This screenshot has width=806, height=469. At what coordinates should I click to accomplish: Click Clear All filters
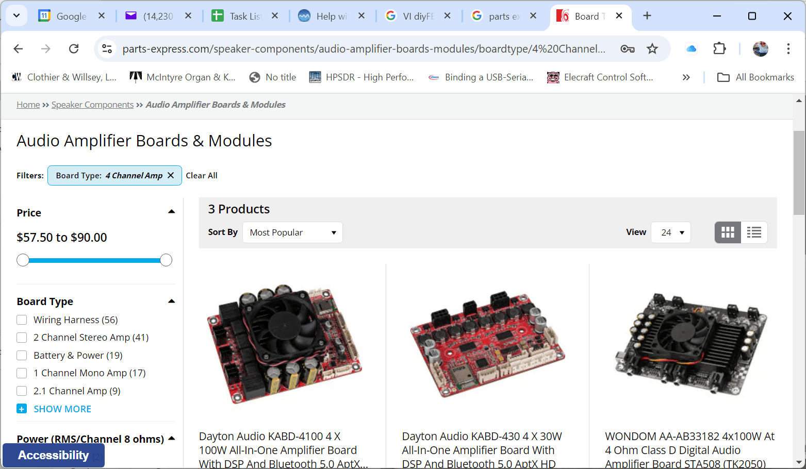tap(202, 175)
